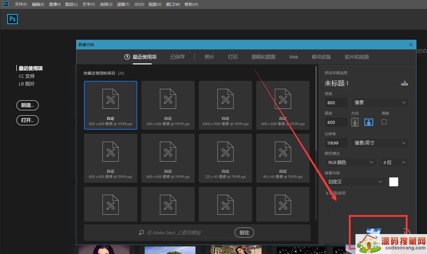Viewport: 427px width, 254px height.
Task: Click the search magnifier in Adobe Stock field
Action: (x=142, y=233)
